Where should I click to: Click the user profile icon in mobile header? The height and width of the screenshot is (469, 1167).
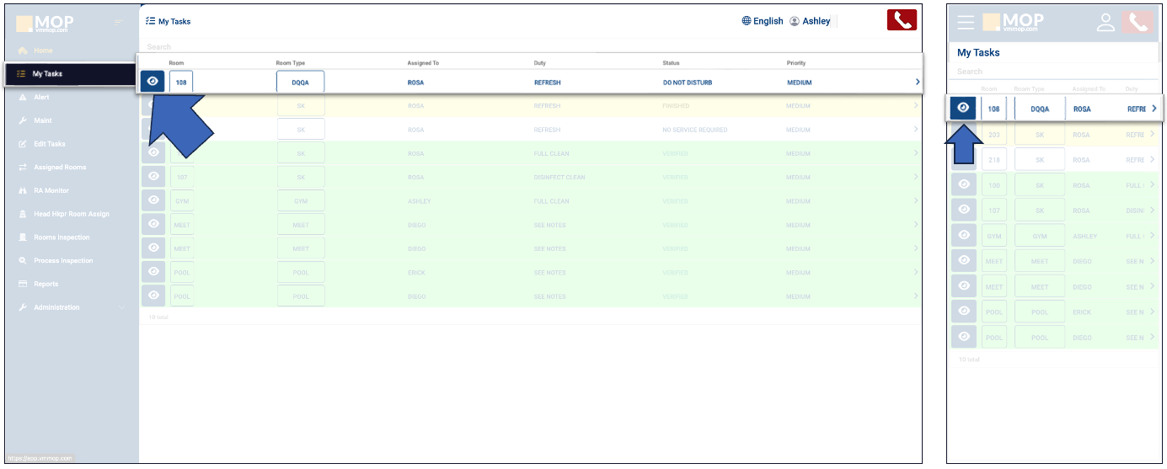(x=1105, y=23)
